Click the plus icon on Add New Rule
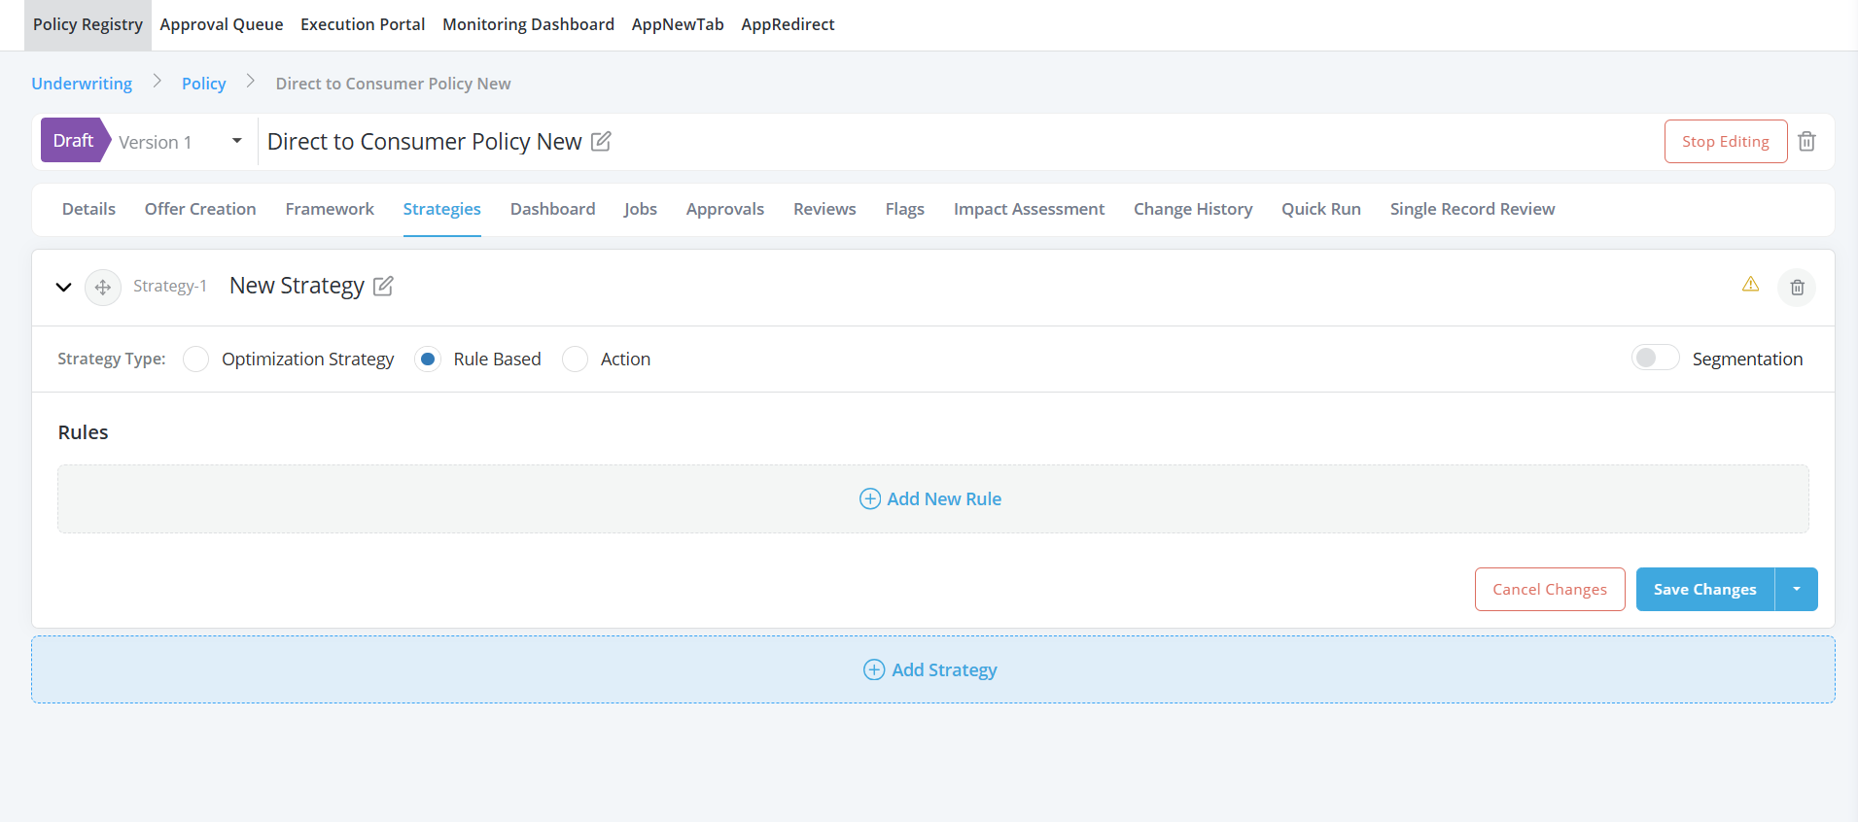The height and width of the screenshot is (822, 1858). [x=870, y=499]
